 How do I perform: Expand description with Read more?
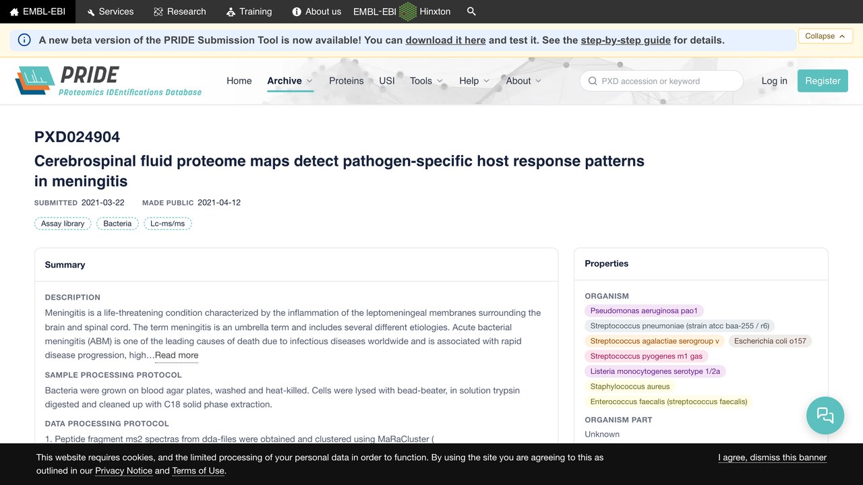(x=177, y=356)
